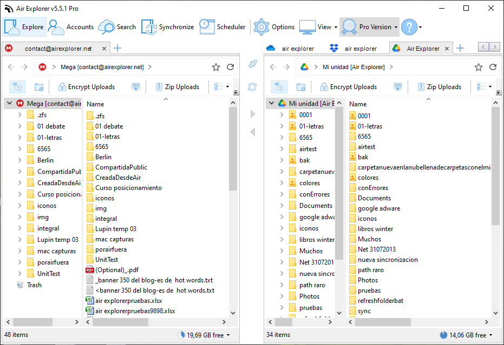Open the Options settings
The width and height of the screenshot is (504, 345).
pos(274,27)
